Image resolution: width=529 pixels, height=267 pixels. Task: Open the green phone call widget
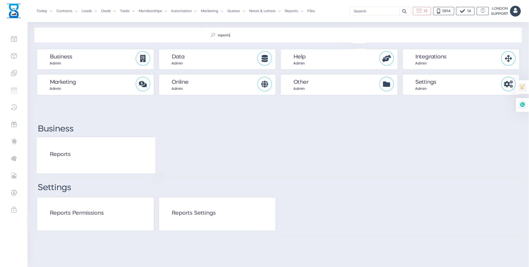(x=522, y=105)
